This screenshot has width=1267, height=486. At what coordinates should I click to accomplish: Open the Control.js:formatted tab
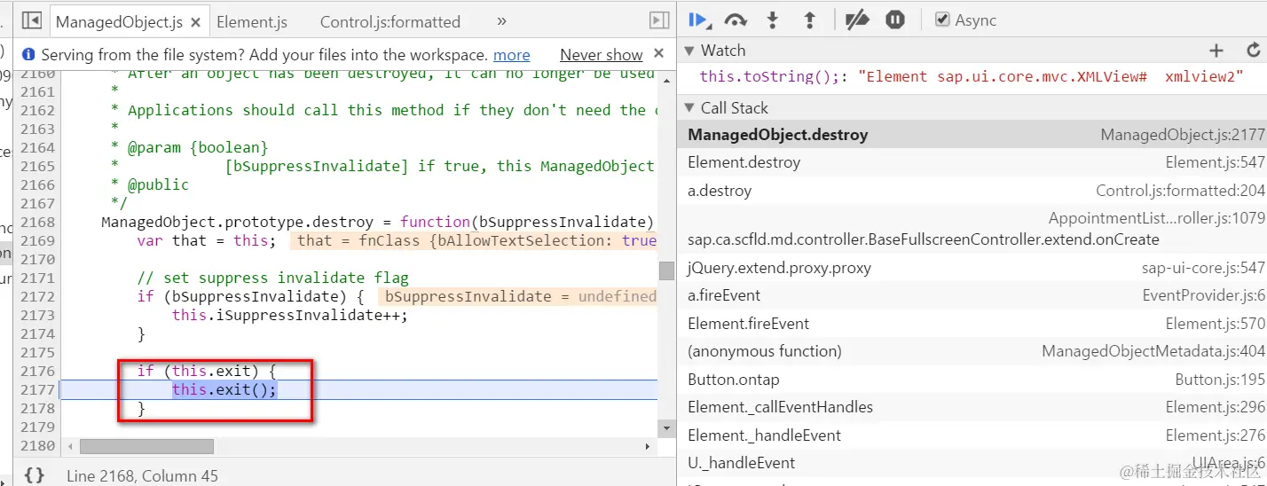point(390,22)
